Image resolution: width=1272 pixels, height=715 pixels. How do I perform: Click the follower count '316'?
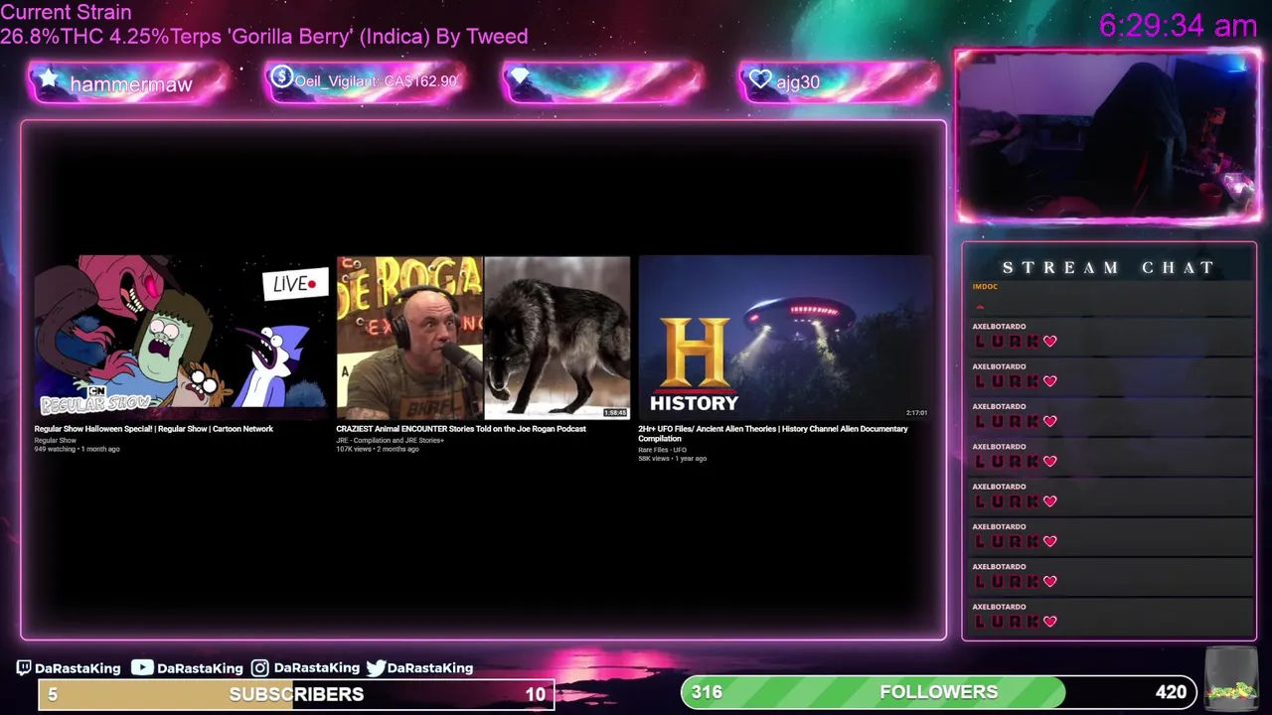pos(707,692)
